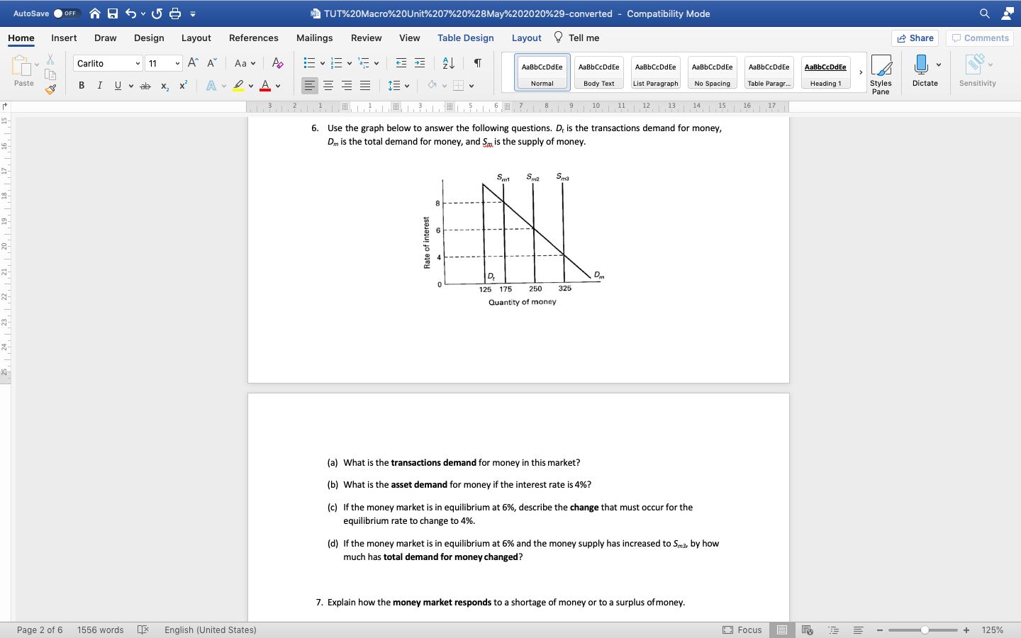This screenshot has height=638, width=1021.
Task: Click the Tell me lightbulb field
Action: pos(576,38)
